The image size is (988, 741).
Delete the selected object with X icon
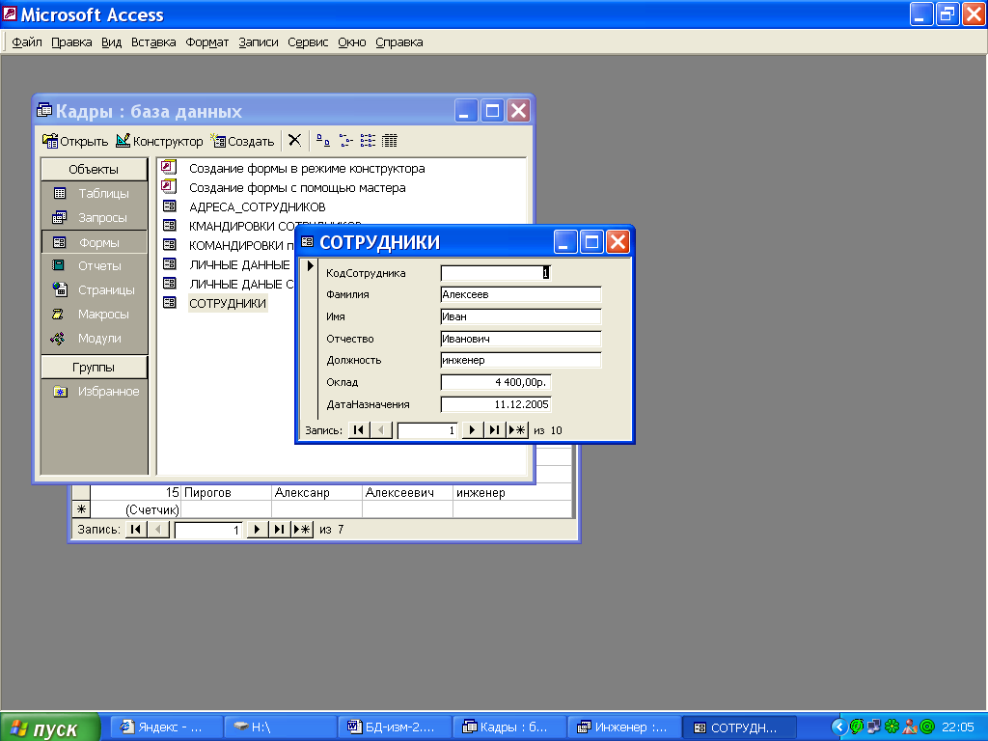[294, 141]
